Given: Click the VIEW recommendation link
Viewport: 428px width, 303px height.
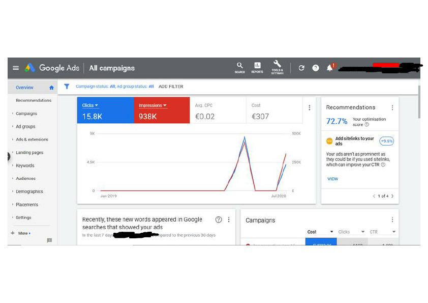Looking at the screenshot, I should (332, 179).
